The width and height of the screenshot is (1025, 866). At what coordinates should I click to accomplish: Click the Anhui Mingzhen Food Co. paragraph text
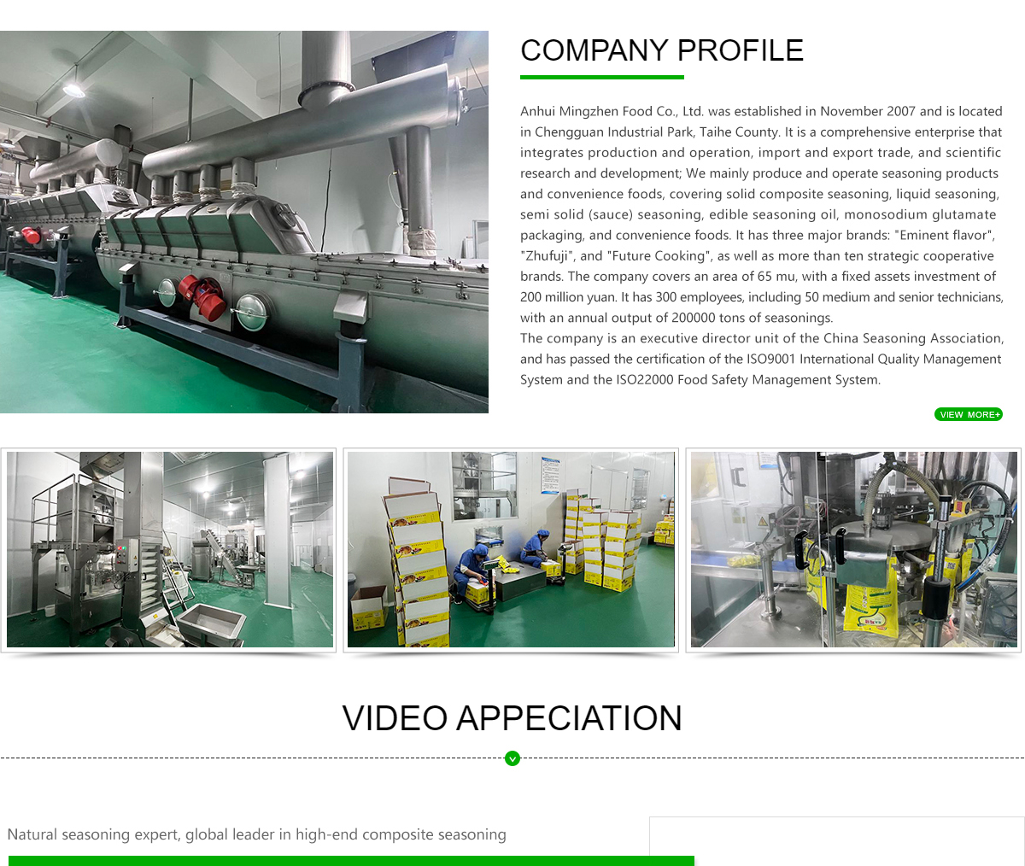[x=762, y=214]
